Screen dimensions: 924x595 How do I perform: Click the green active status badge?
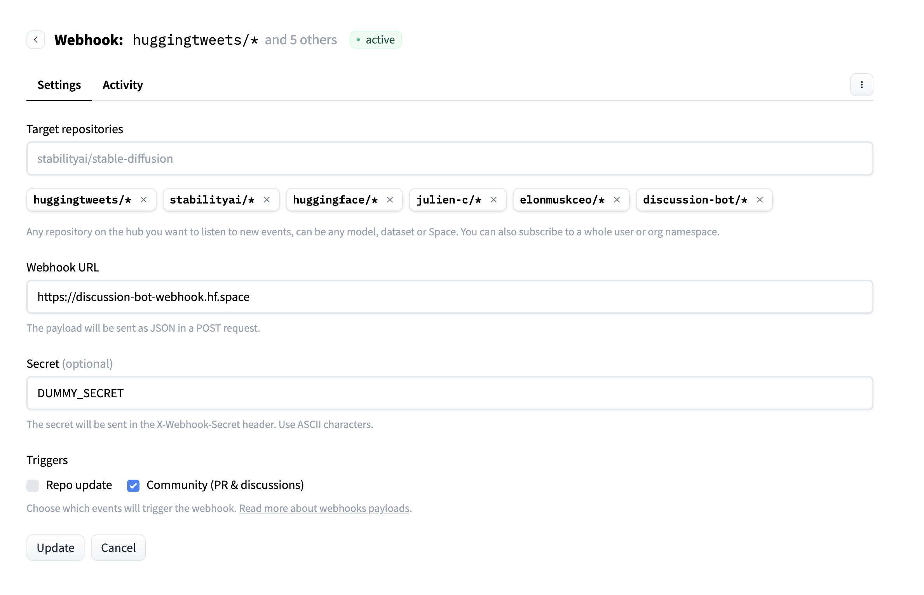click(x=375, y=39)
